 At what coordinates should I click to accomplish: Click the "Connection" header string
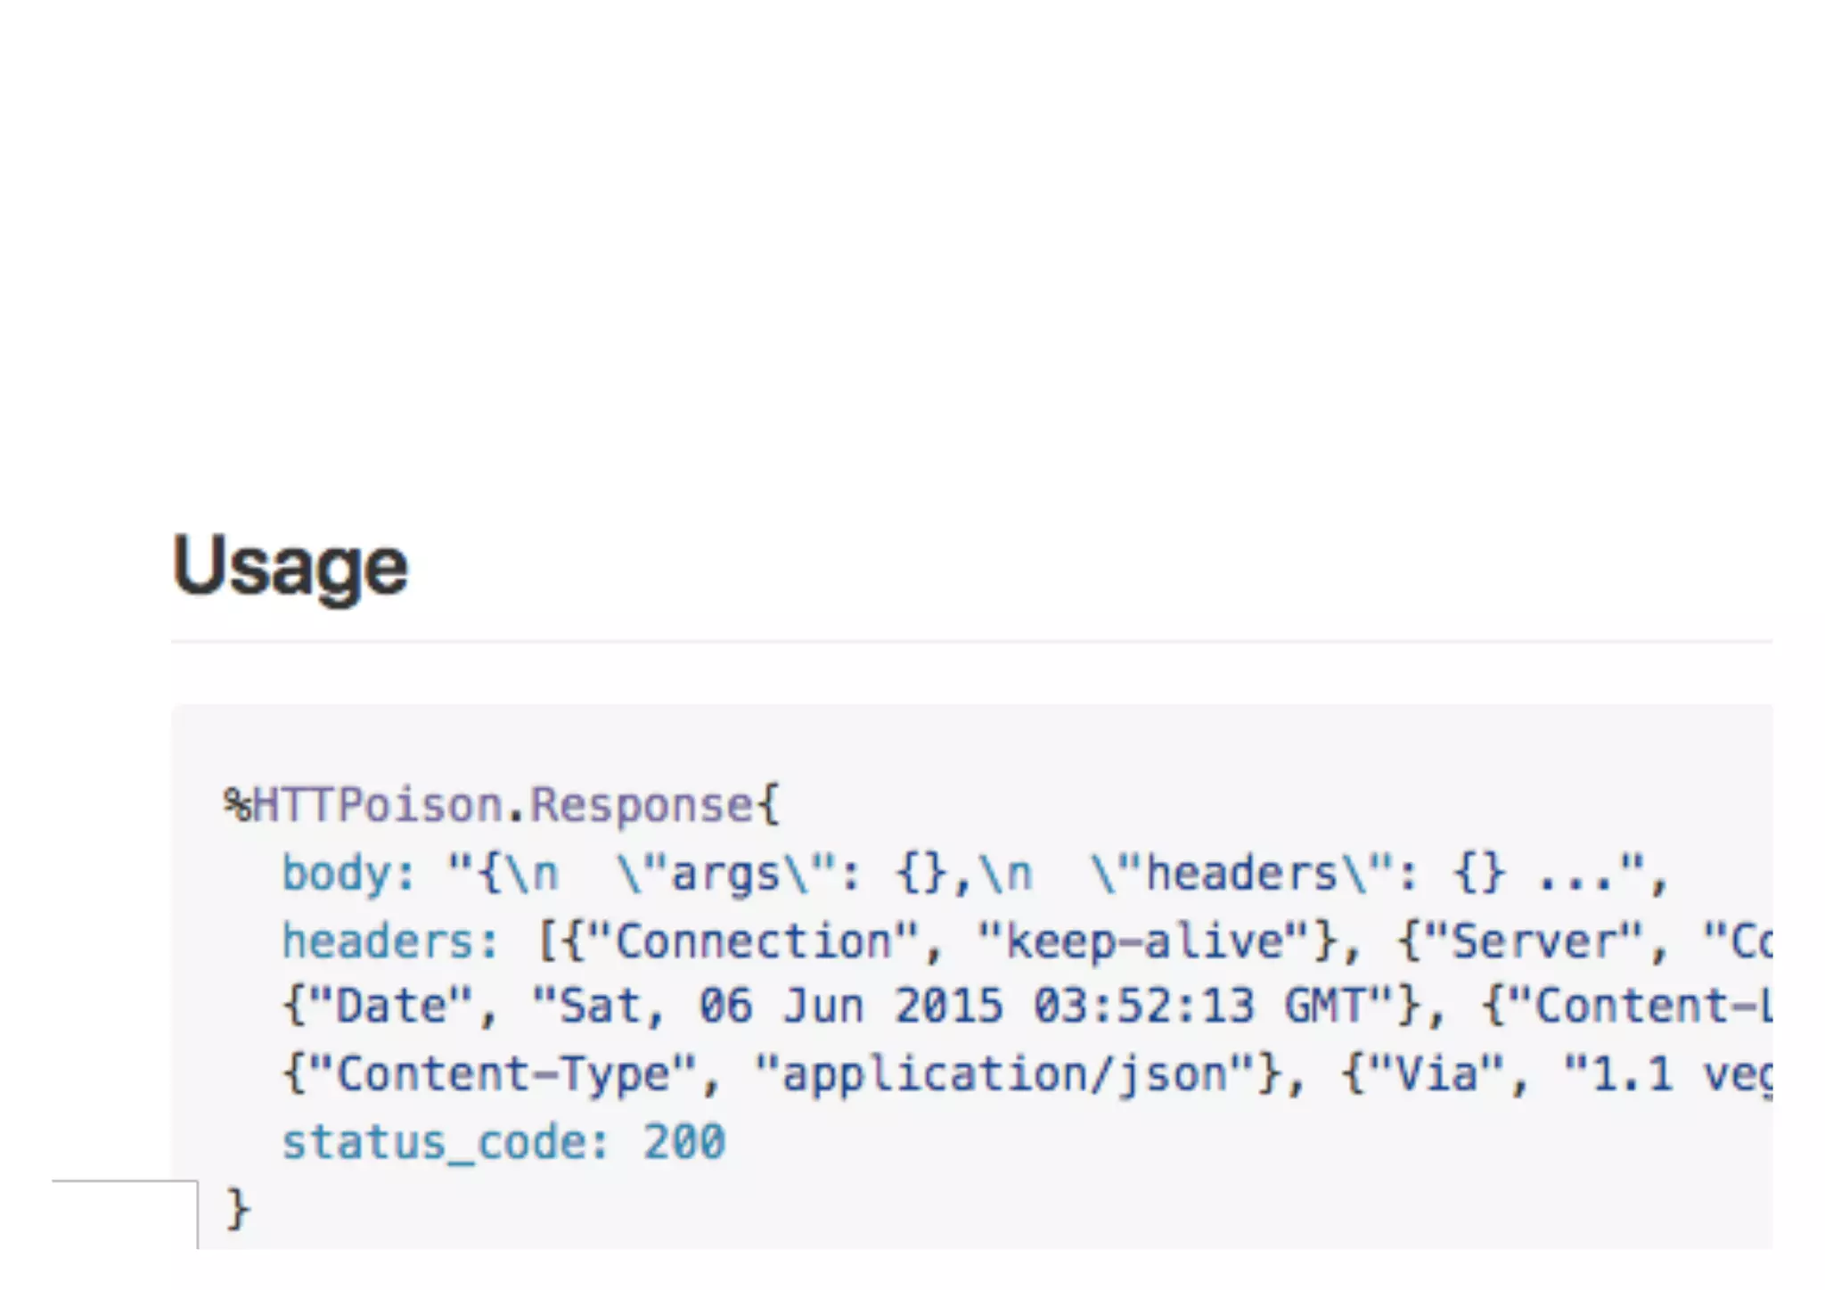(754, 941)
